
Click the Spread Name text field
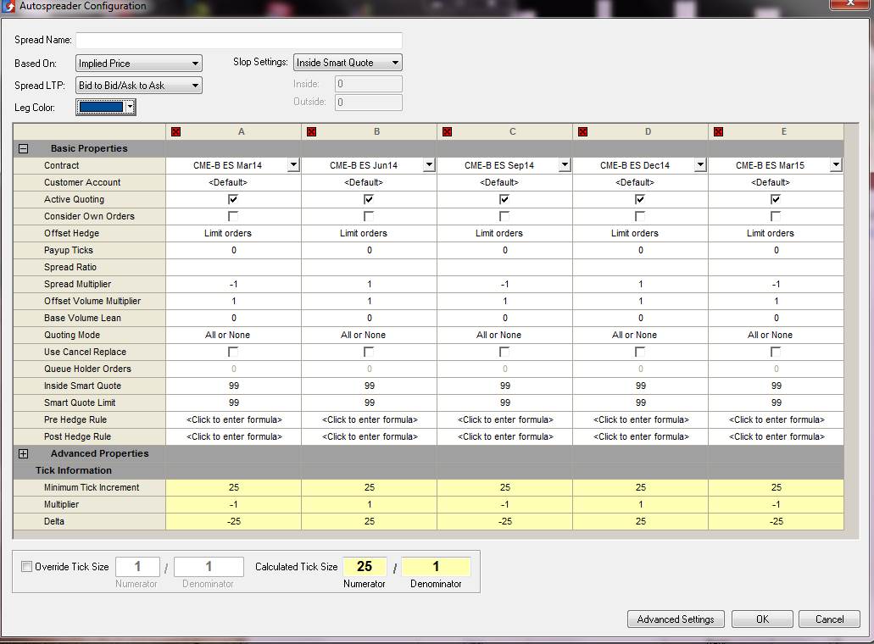pos(238,41)
